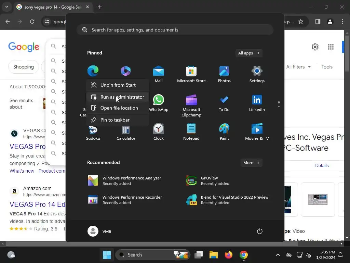Image resolution: width=350 pixels, height=263 pixels.
Task: Open File Explorer from the taskbar
Action: [213, 255]
